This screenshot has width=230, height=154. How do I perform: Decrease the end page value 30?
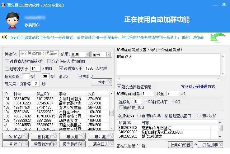52,77
